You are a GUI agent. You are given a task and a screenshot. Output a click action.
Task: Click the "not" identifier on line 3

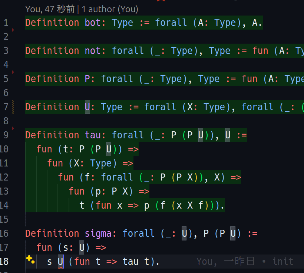93,51
